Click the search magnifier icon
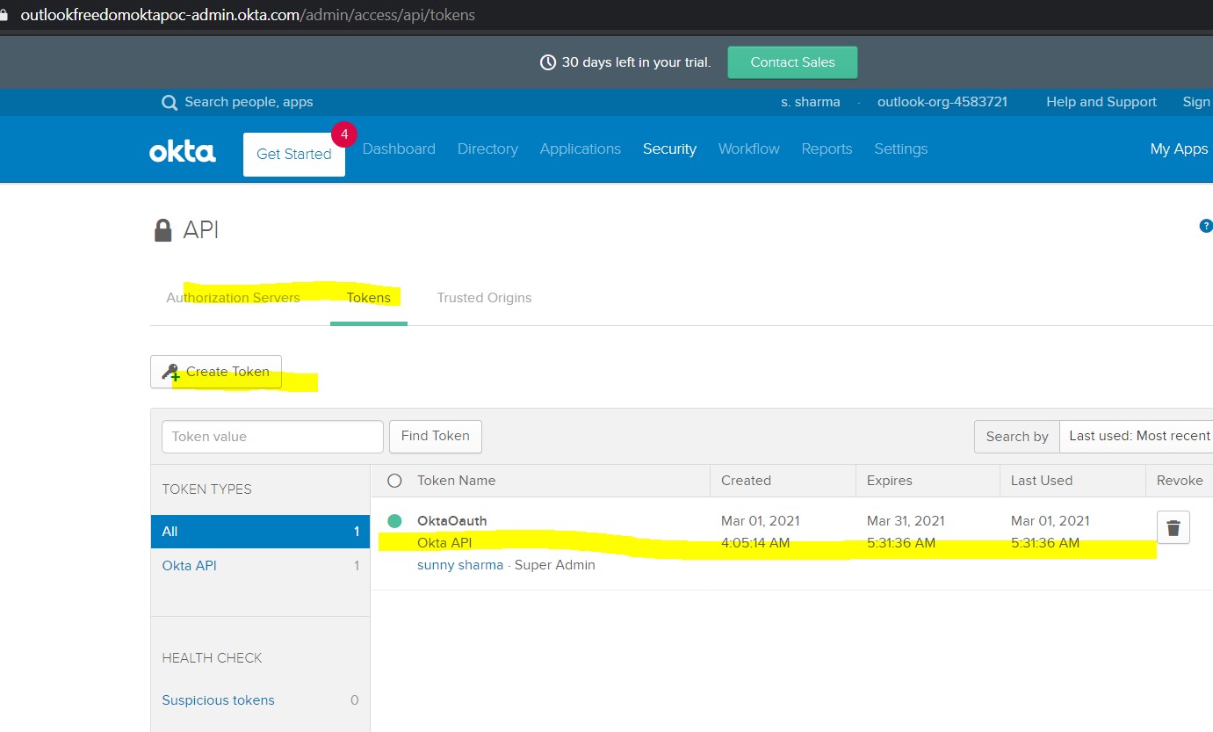The height and width of the screenshot is (732, 1213). point(170,103)
